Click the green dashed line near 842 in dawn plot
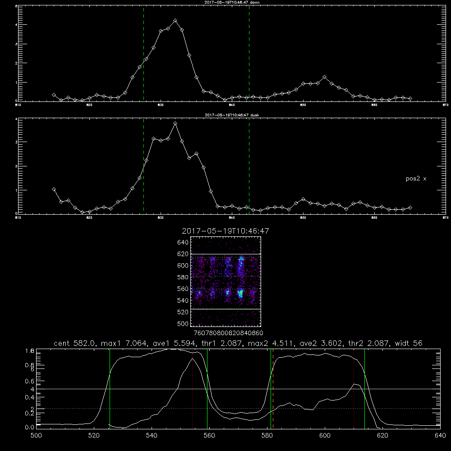Screen dimensions: 451x451 pos(249,53)
